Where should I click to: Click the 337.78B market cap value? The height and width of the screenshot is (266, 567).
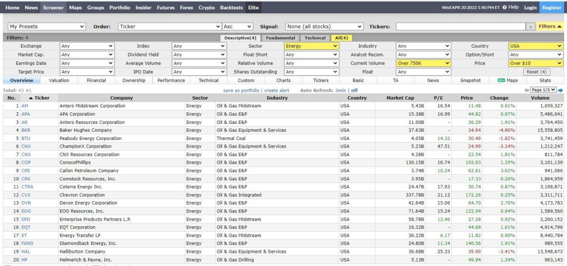pyautogui.click(x=414, y=195)
